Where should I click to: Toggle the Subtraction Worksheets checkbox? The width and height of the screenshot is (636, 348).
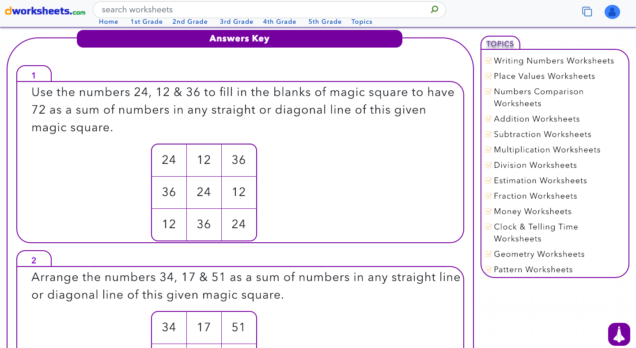pyautogui.click(x=488, y=134)
